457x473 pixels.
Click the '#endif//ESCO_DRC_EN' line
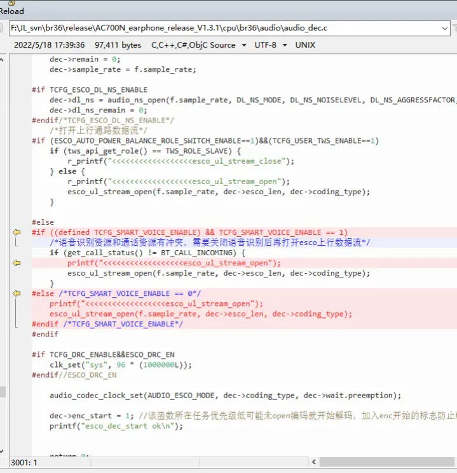pyautogui.click(x=74, y=375)
